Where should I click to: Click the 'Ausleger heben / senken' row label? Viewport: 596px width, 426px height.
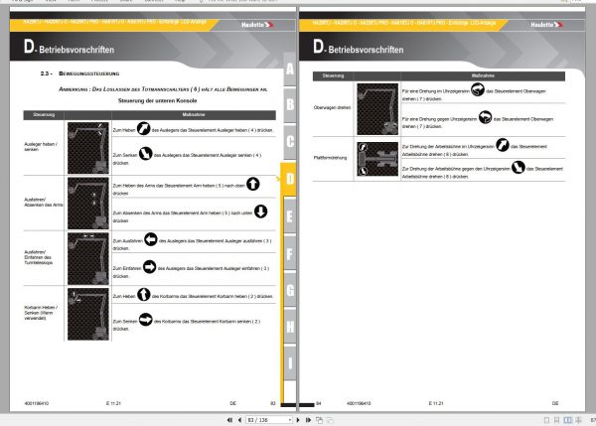[41, 147]
